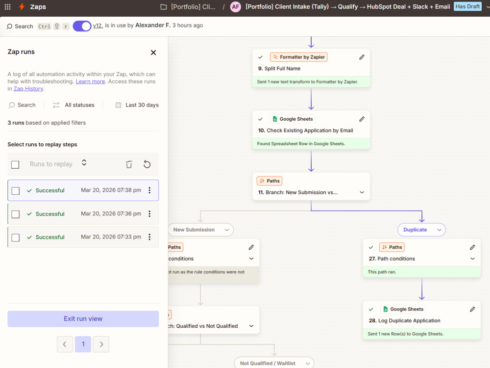Click the Paths badge on step 11
The image size is (490, 368).
click(269, 181)
